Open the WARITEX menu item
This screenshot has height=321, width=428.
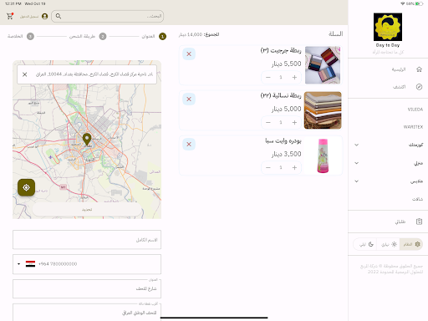[x=413, y=127]
